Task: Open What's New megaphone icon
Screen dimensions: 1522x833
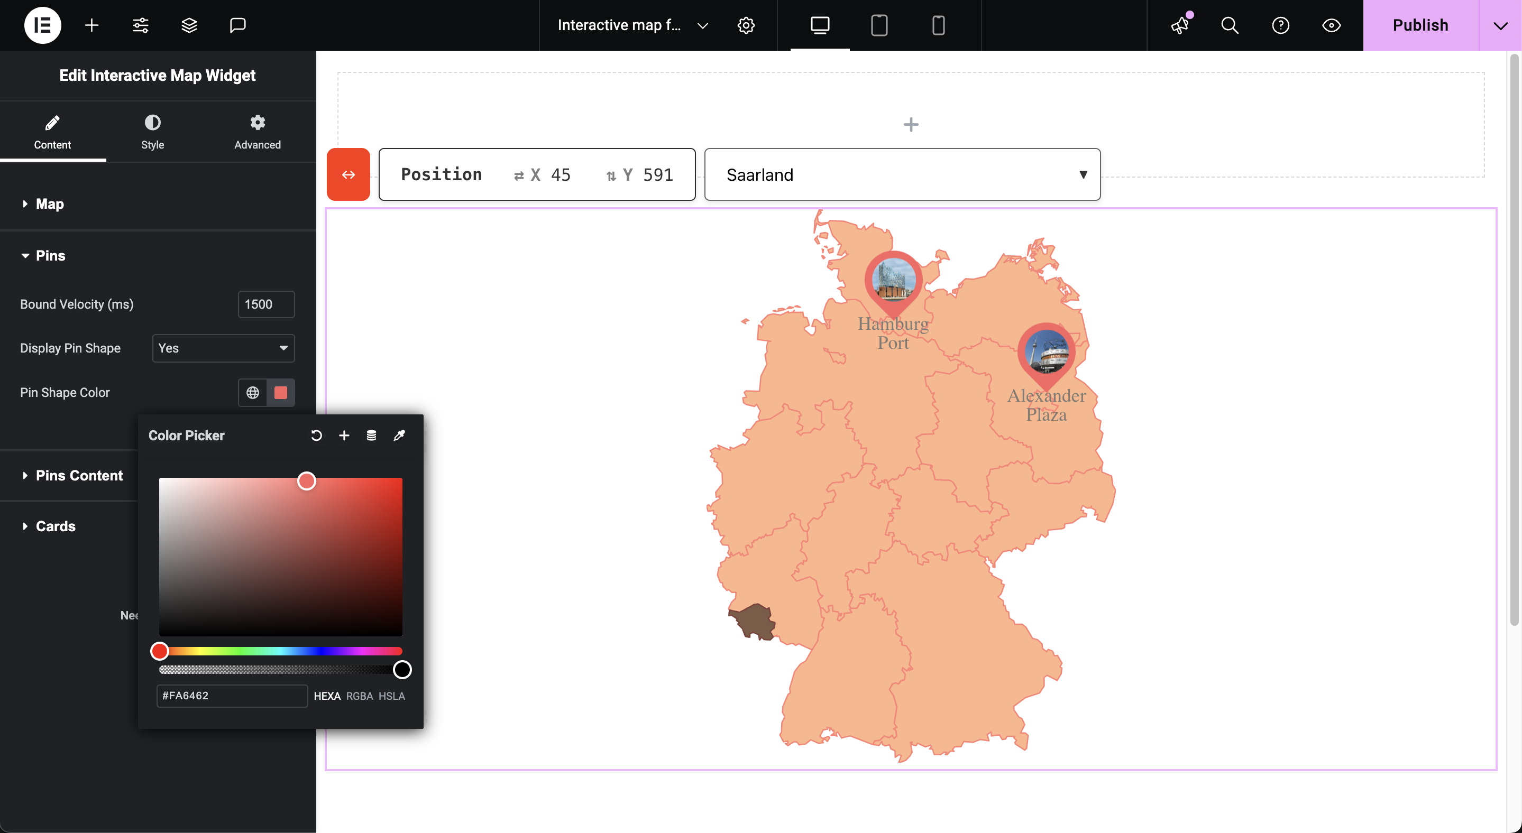Action: (1180, 25)
